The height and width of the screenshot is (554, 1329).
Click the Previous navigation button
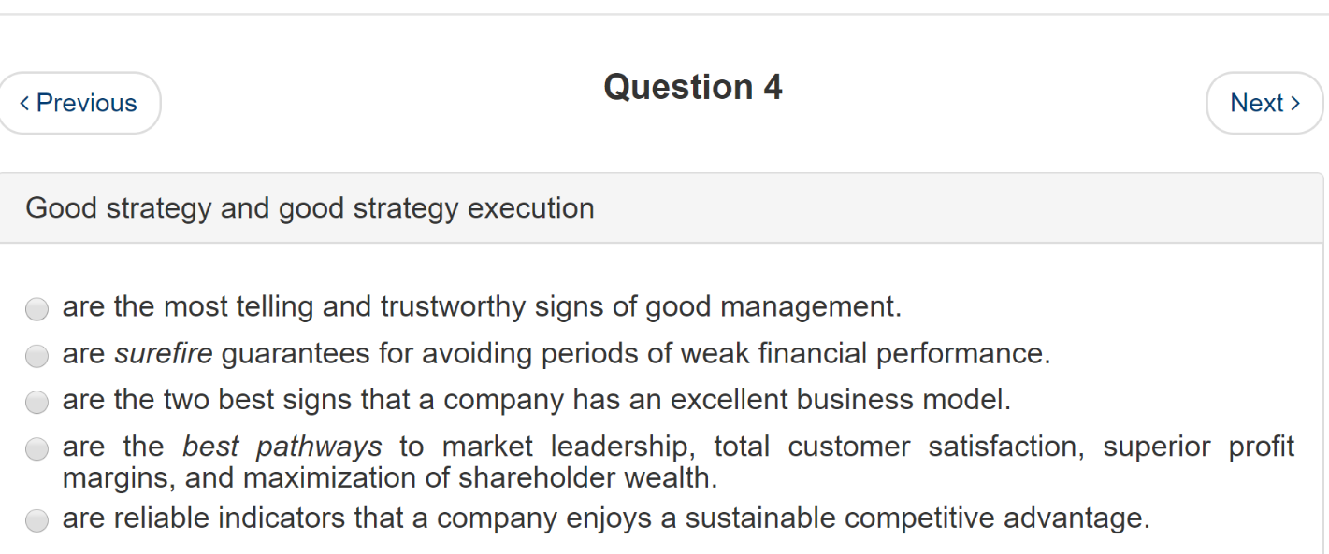(80, 103)
